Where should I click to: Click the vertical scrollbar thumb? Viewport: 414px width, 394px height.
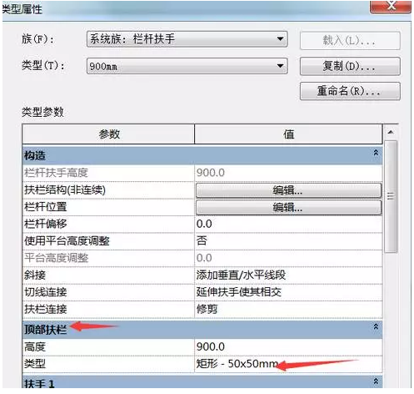(x=391, y=196)
